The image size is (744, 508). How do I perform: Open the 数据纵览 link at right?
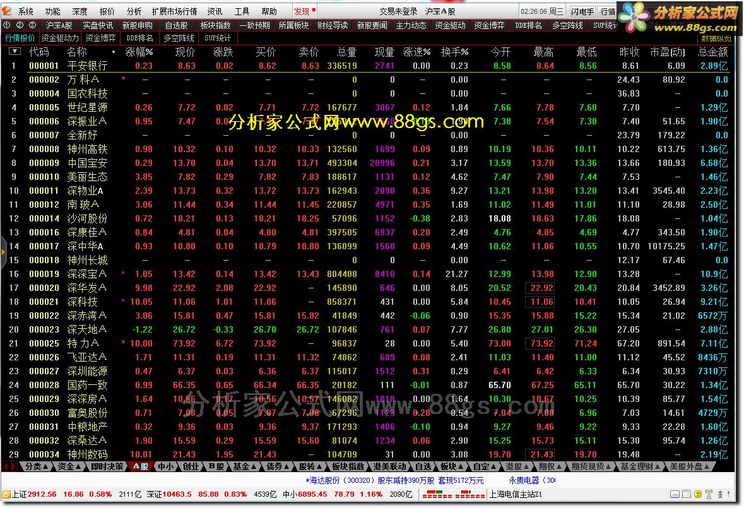tap(716, 39)
